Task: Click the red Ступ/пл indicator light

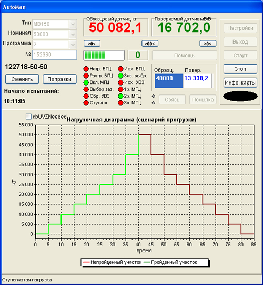Action: [86, 103]
